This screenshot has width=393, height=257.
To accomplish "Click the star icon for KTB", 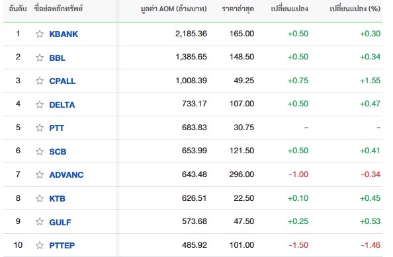I will 40,198.
